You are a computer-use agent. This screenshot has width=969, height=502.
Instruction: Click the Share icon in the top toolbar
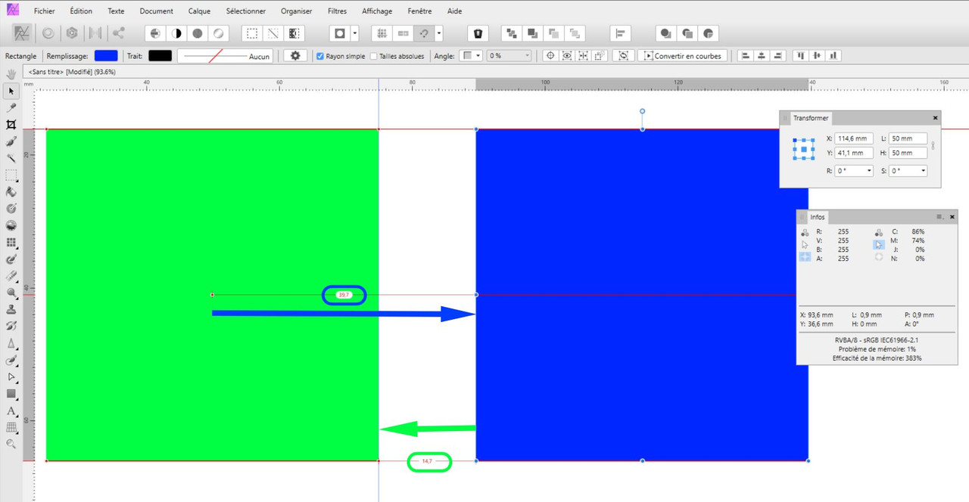119,33
